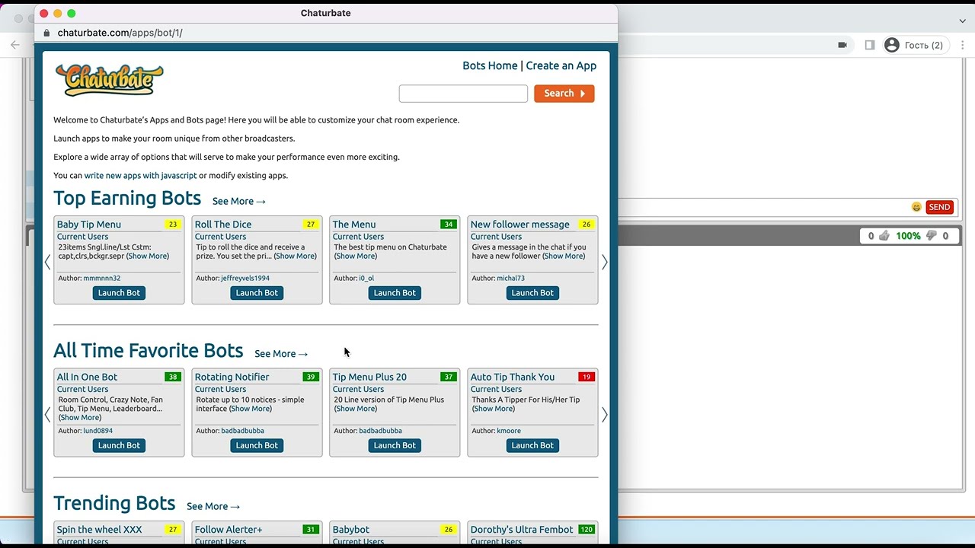Image resolution: width=975 pixels, height=548 pixels.
Task: Open the Гость (2) profile menu
Action: [x=914, y=45]
